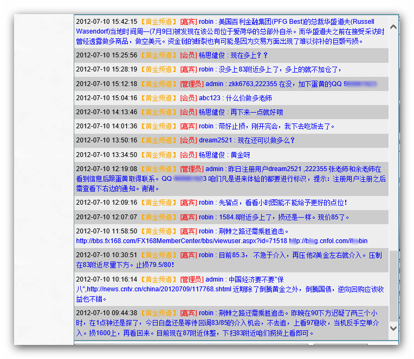The height and width of the screenshot is (359, 414).
Task: Click [会员] role tag in the 14:13:46 message
Action: 188,112
